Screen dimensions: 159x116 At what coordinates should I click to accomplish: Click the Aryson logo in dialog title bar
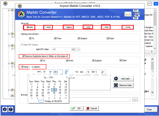click(x=20, y=6)
